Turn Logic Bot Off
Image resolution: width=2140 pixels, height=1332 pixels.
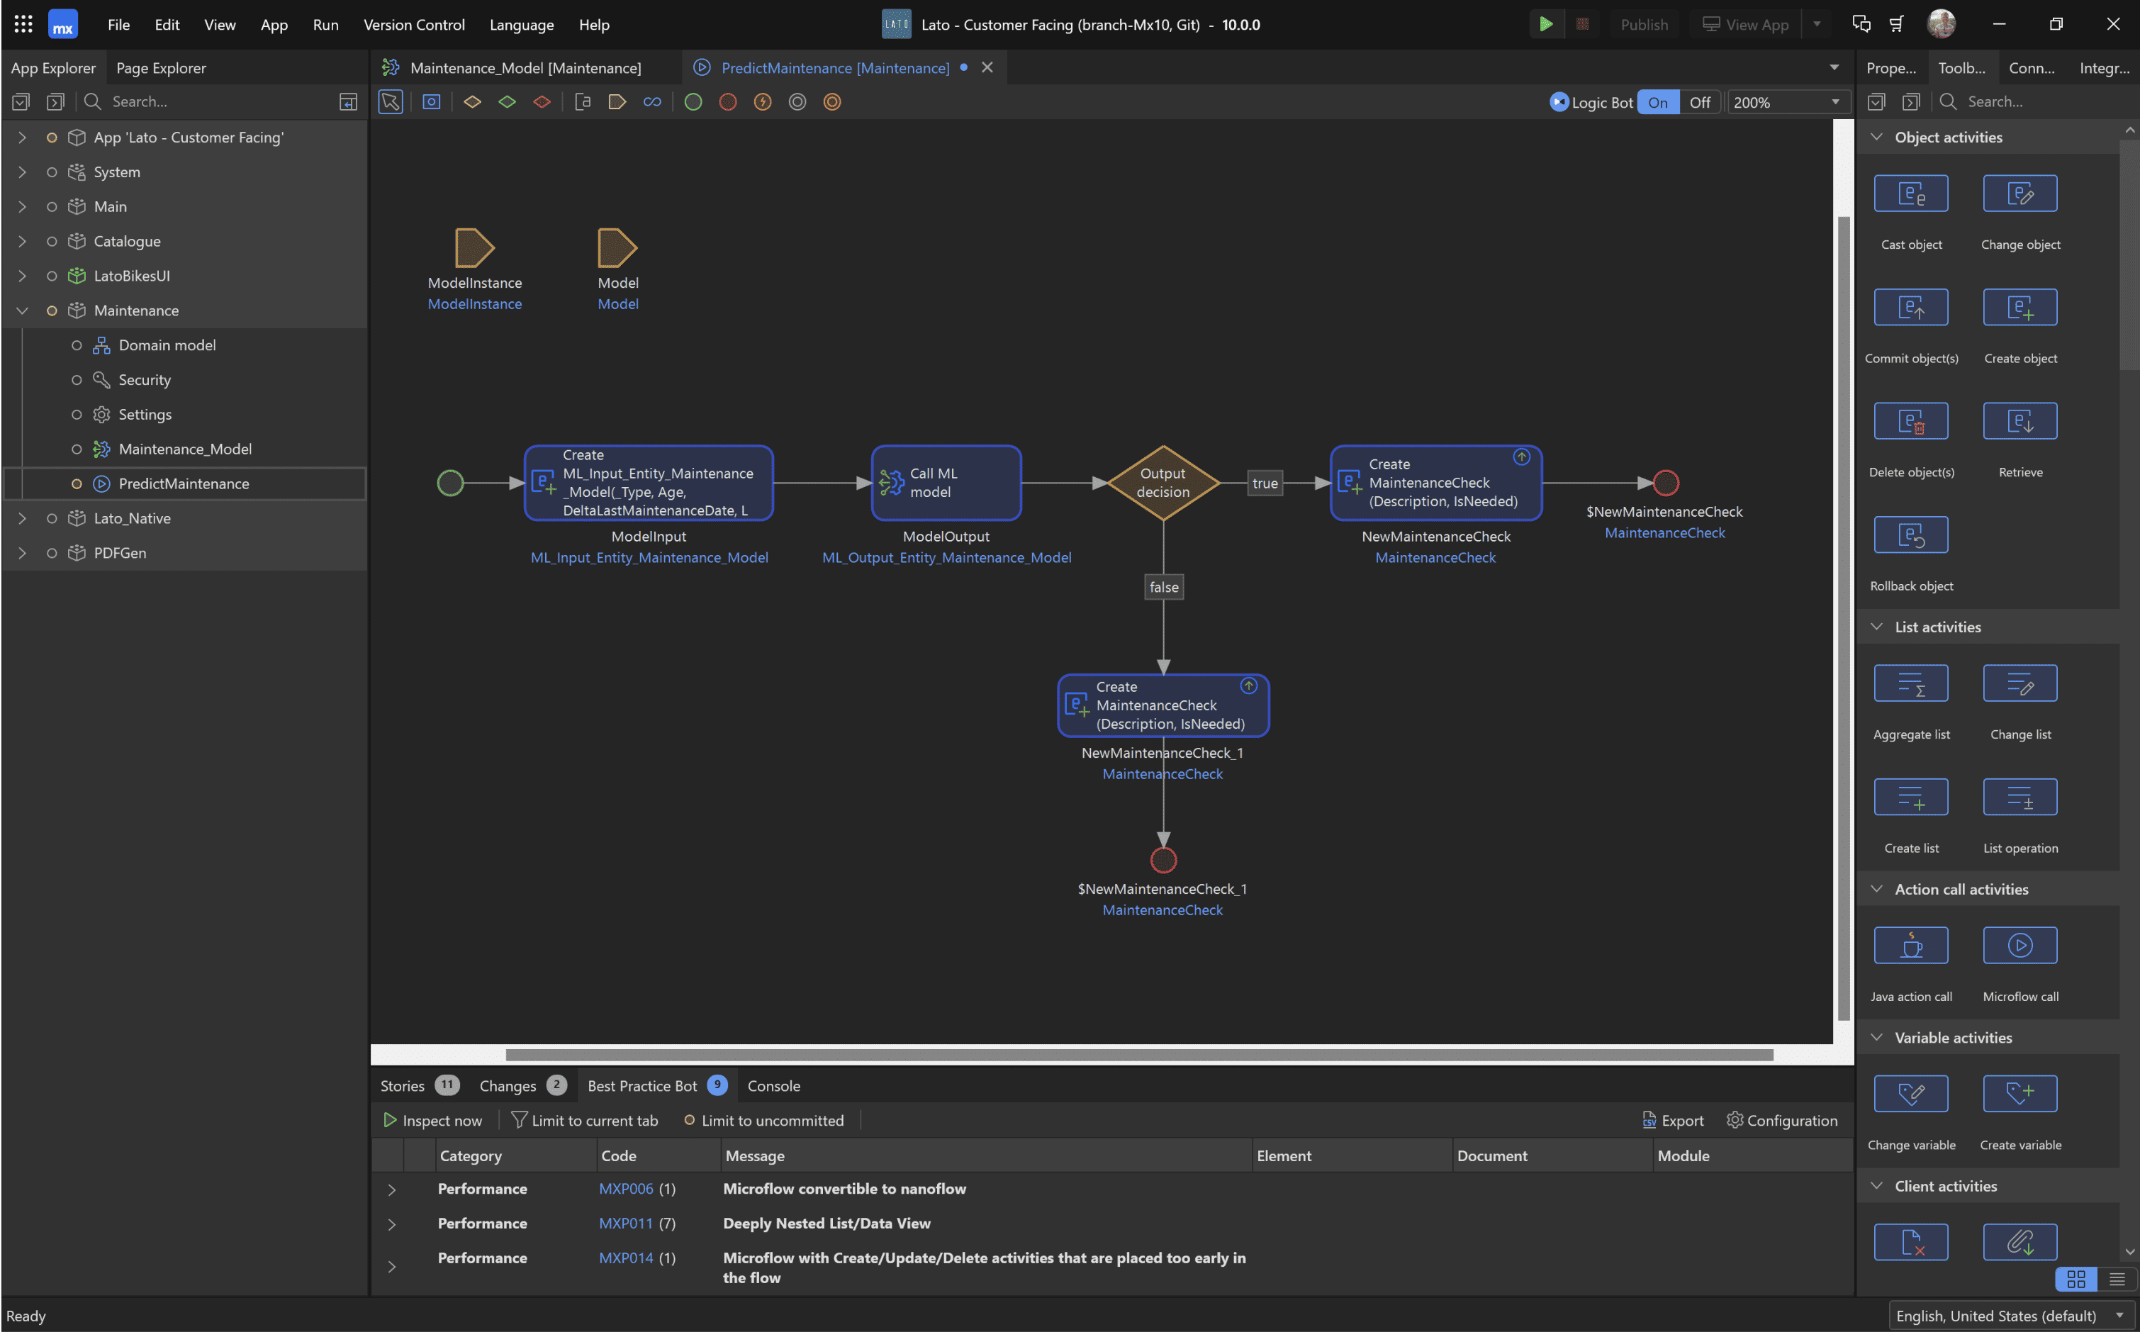point(1699,102)
